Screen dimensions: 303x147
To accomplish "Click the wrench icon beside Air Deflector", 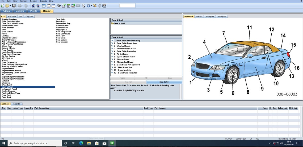I will pos(112,54).
